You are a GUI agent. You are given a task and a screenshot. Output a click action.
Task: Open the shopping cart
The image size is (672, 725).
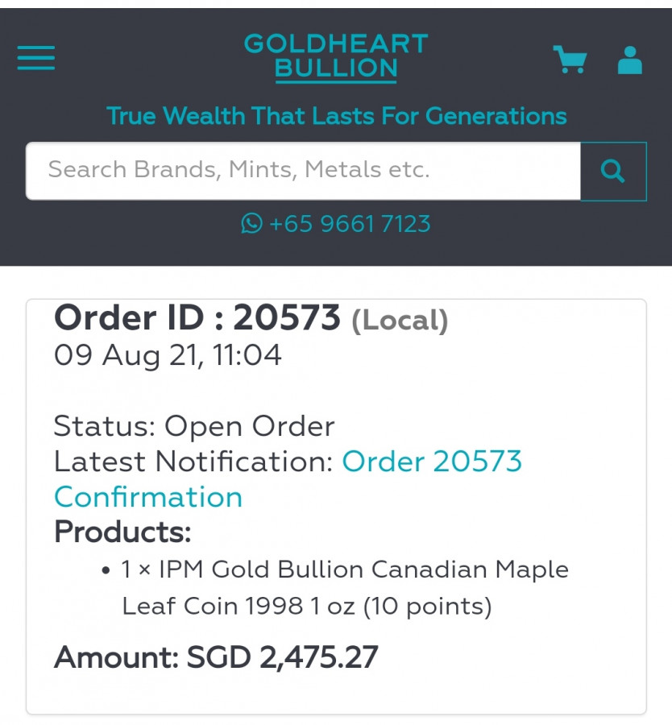pyautogui.click(x=570, y=60)
